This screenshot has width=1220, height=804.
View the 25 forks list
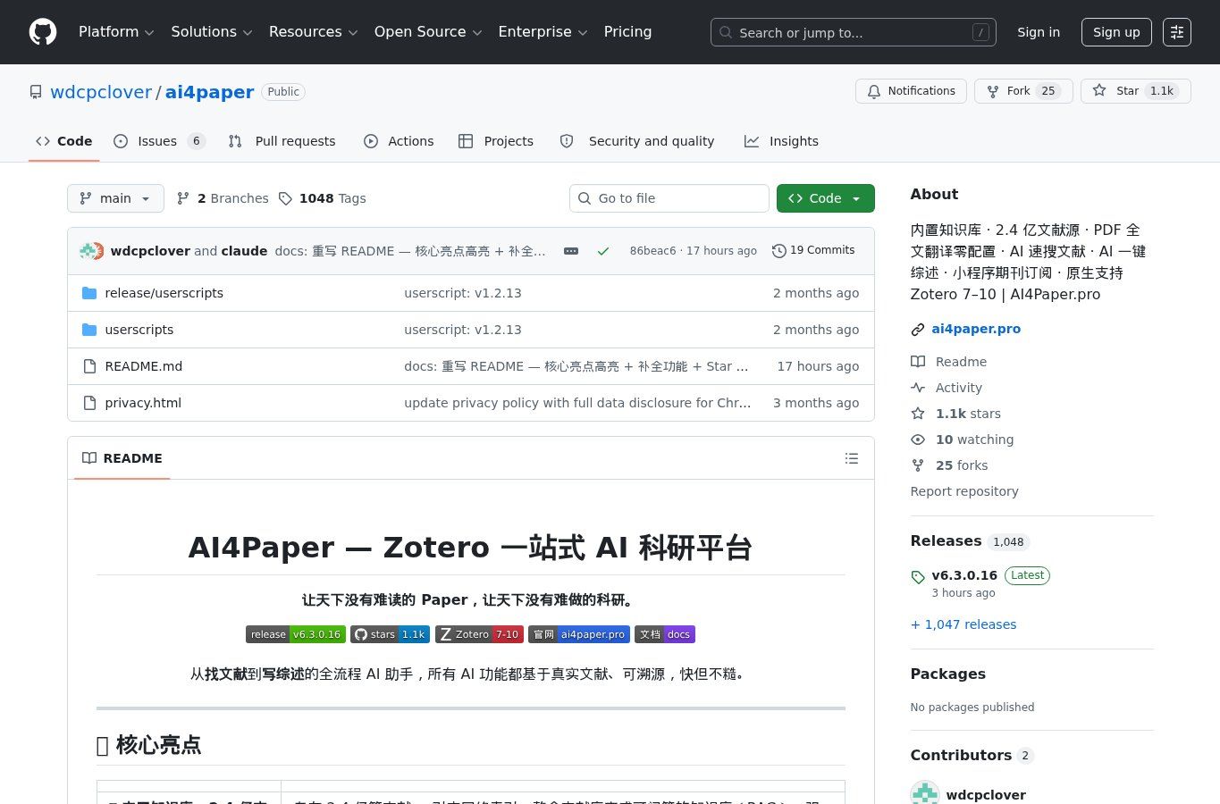[x=949, y=465]
